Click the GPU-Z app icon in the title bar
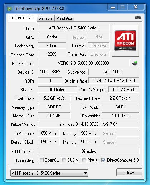Screen dimensions: 150x185 pos(9,9)
